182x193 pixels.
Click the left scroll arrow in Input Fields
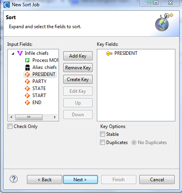coord(11,117)
